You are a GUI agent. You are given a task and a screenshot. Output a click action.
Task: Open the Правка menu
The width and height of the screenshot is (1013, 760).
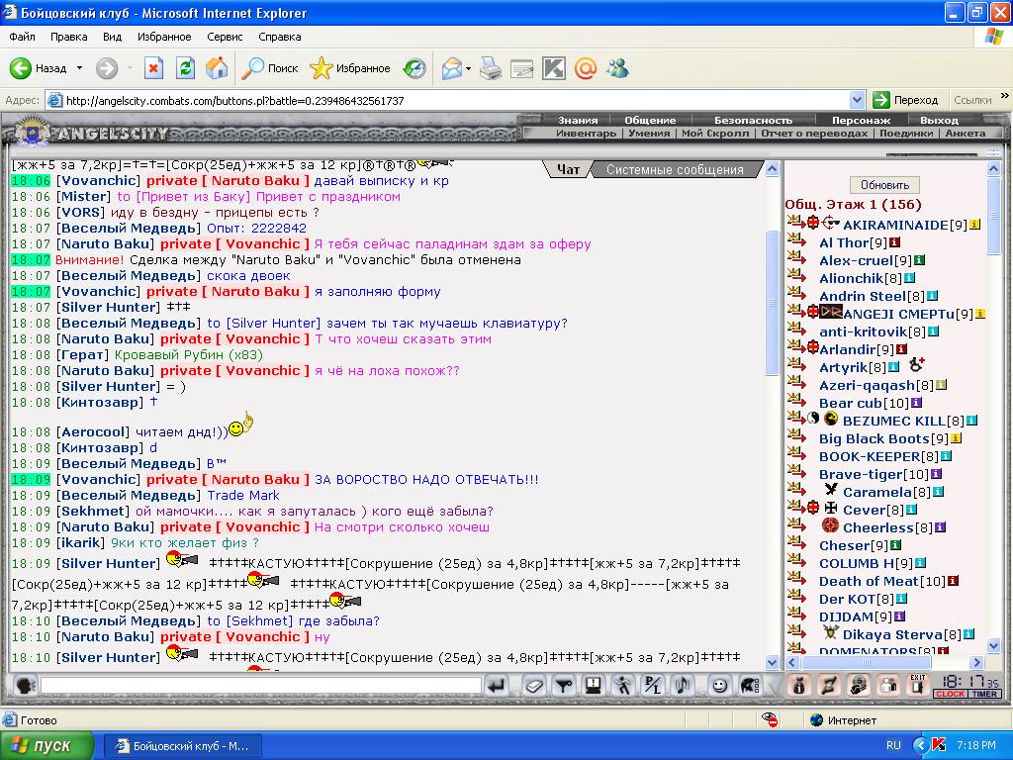(69, 37)
